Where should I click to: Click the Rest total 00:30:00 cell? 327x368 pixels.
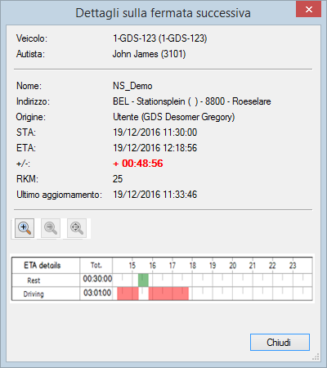coord(97,279)
